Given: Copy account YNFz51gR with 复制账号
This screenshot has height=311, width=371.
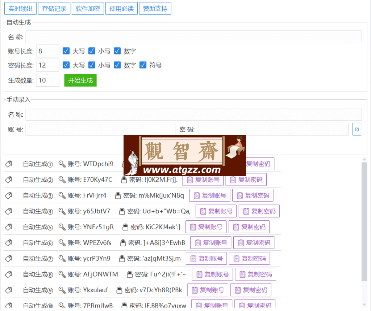Looking at the screenshot, I should coord(206,227).
